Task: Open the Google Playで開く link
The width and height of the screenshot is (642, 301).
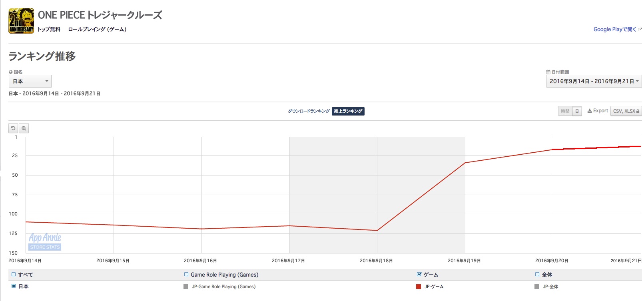Action: tap(614, 29)
